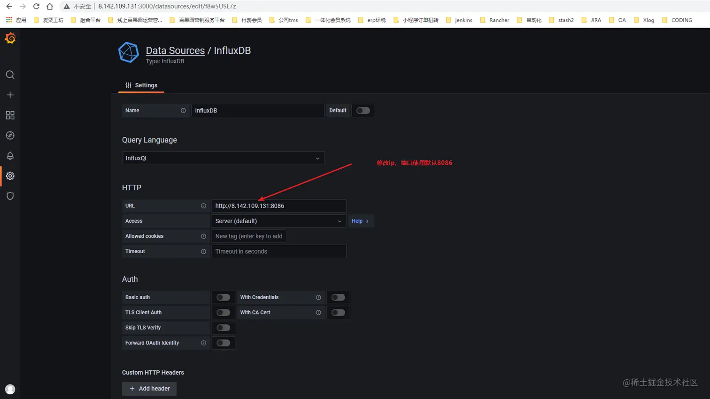This screenshot has width=710, height=399.
Task: Click the Help button next to Access
Action: (359, 221)
